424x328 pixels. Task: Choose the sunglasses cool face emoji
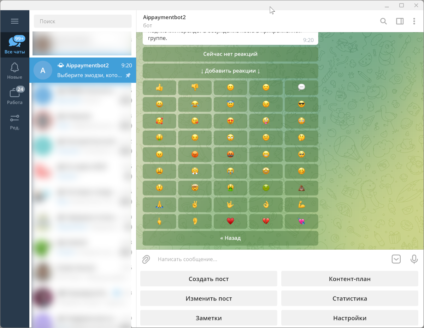(301, 104)
